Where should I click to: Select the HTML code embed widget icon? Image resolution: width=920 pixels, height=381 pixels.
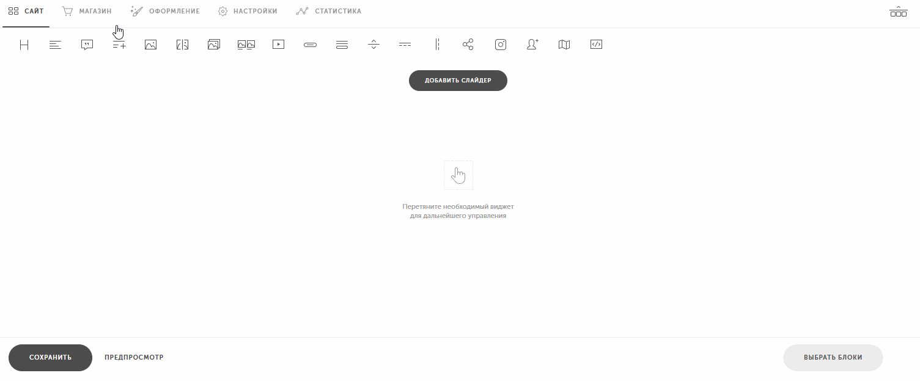click(x=597, y=45)
